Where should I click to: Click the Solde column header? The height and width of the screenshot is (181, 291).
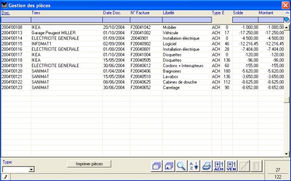coord(238,13)
